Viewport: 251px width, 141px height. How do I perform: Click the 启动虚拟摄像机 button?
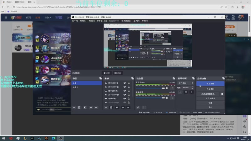point(208,94)
